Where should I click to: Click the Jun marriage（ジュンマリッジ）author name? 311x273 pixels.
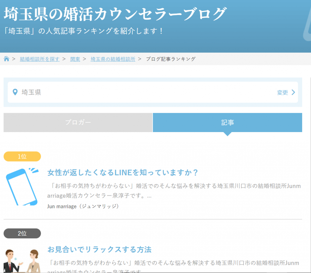pyautogui.click(x=83, y=206)
